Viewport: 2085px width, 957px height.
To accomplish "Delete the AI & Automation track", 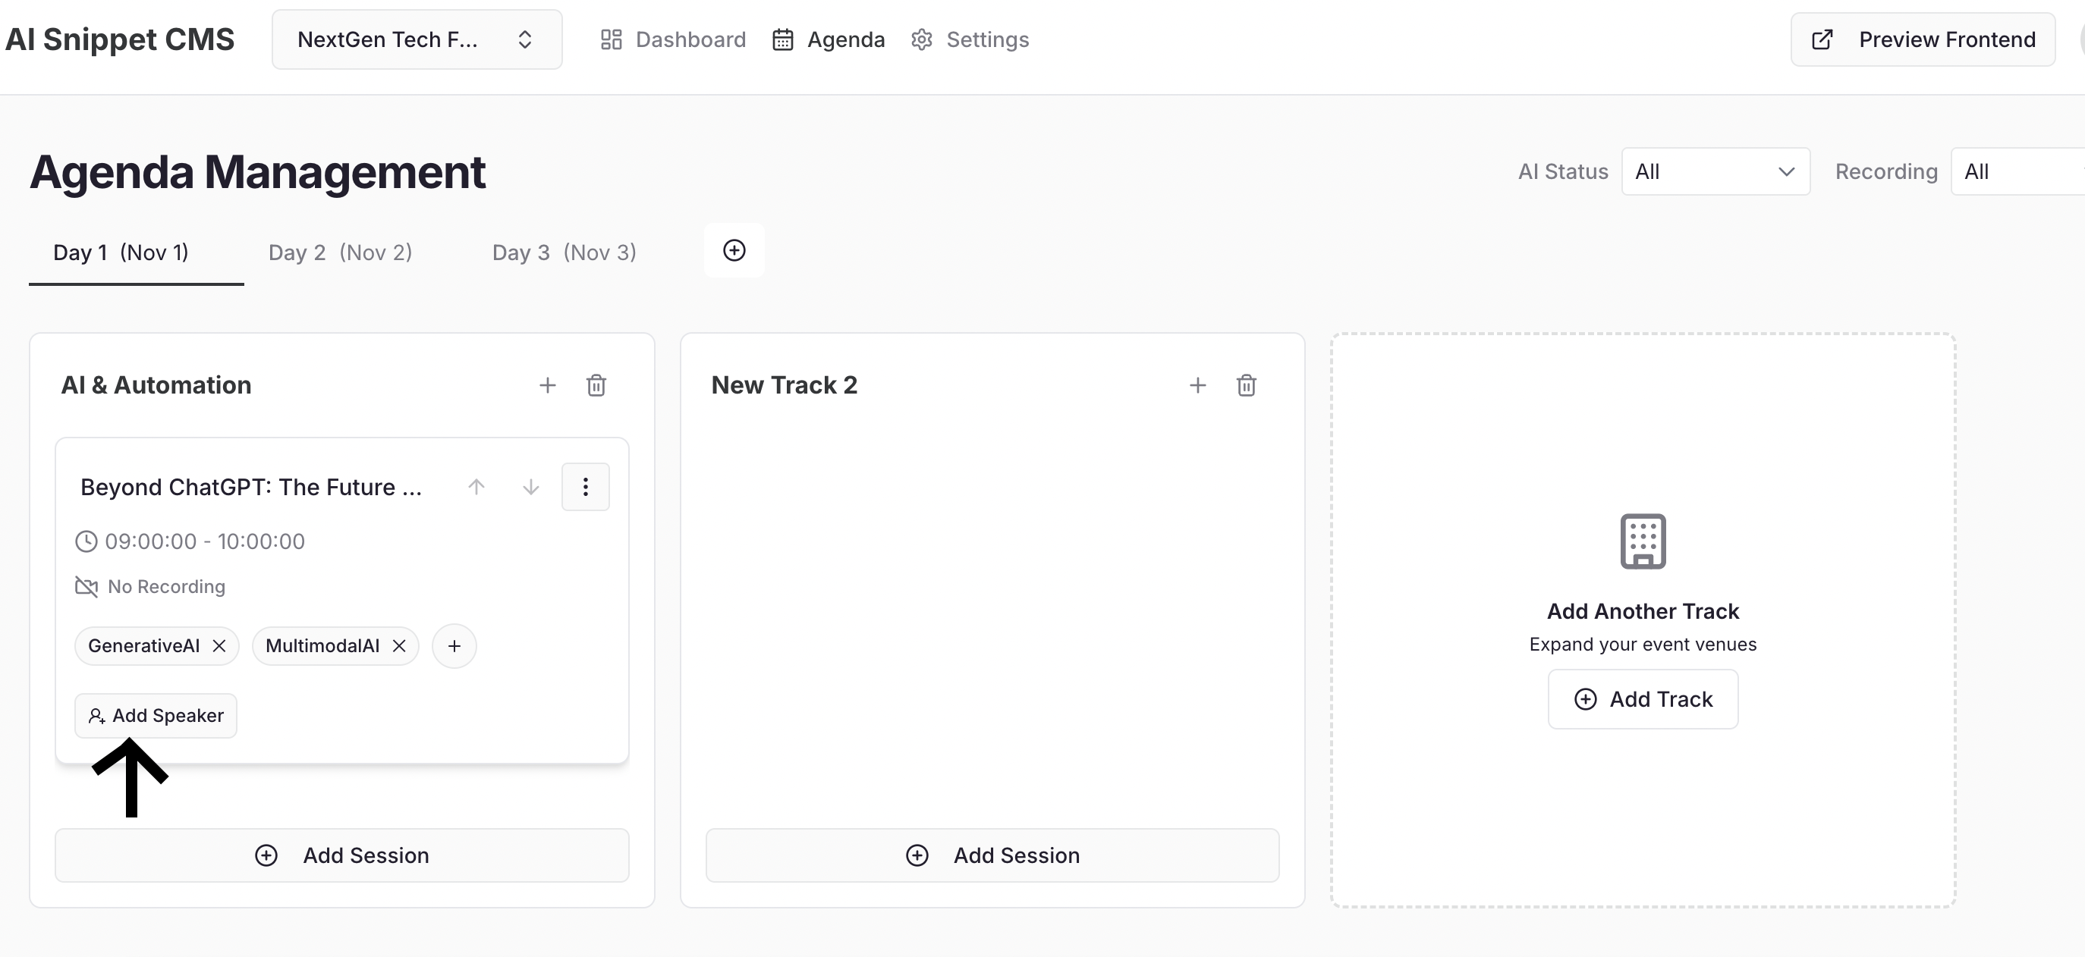I will coord(596,385).
